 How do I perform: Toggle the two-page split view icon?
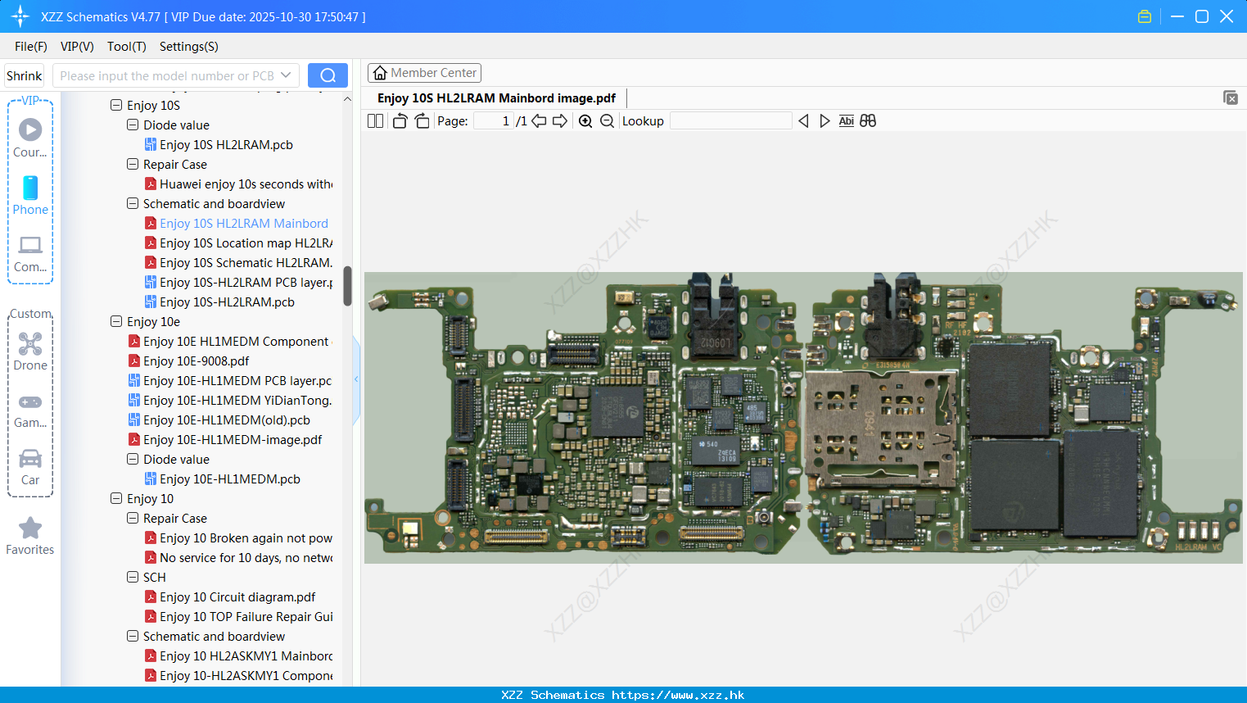[x=375, y=120]
